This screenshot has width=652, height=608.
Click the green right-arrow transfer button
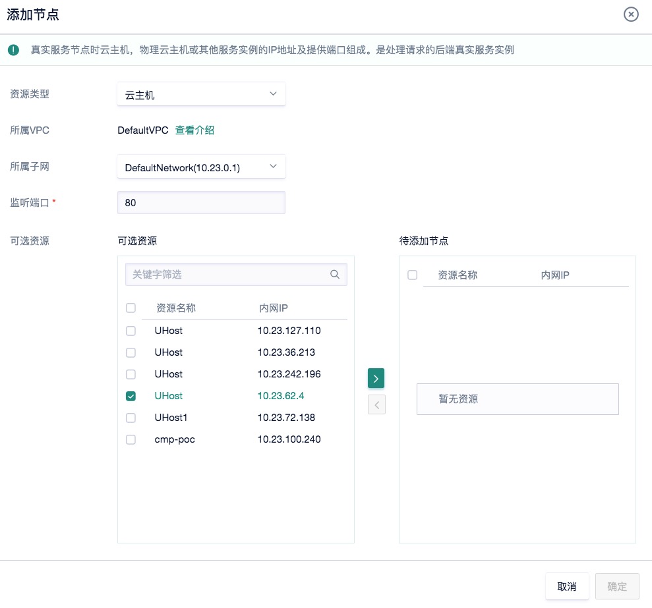376,378
